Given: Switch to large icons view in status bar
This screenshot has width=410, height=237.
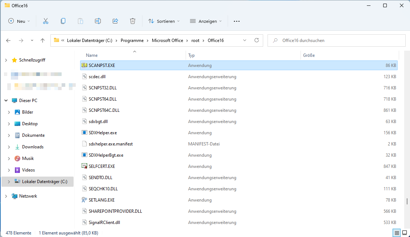Looking at the screenshot, I should click(405, 233).
